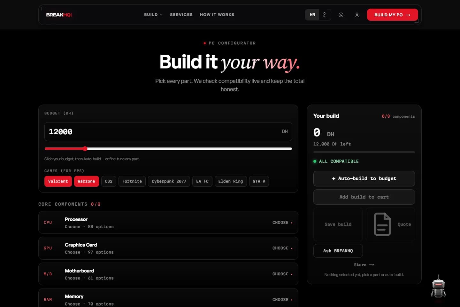Click the 'CORE COMPONENTS 0/8' heading

pos(69,204)
